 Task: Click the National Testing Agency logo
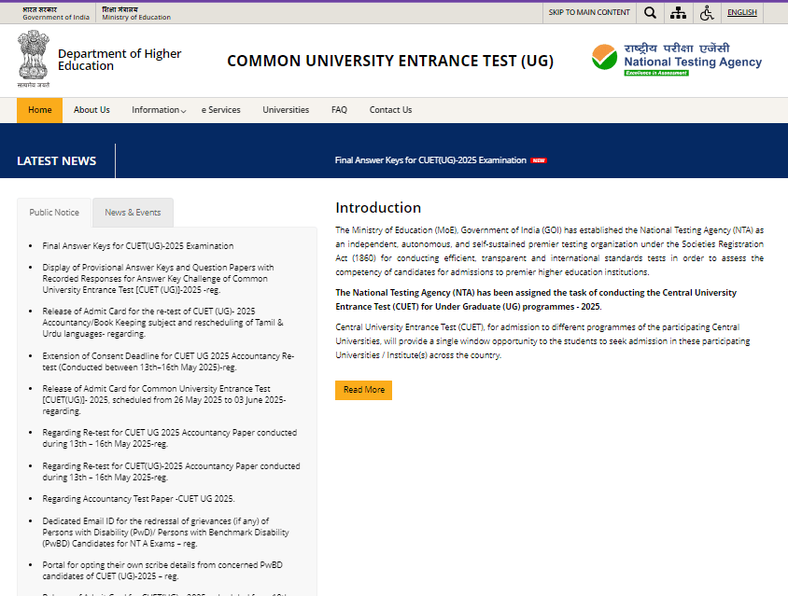[x=676, y=59]
